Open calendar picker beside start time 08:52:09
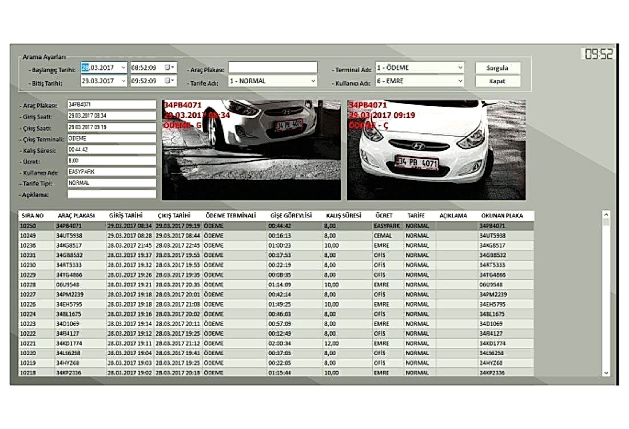 point(169,67)
